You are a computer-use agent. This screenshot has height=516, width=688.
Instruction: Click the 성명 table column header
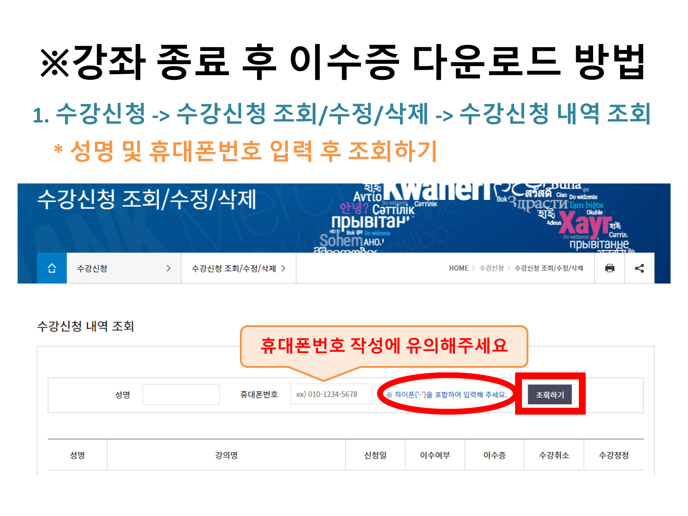pos(77,455)
